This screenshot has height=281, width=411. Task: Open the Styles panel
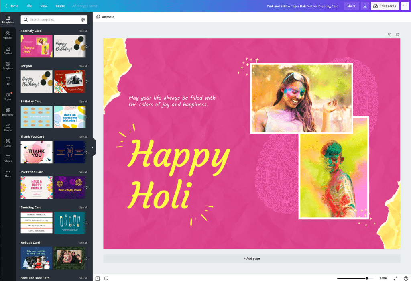click(8, 96)
